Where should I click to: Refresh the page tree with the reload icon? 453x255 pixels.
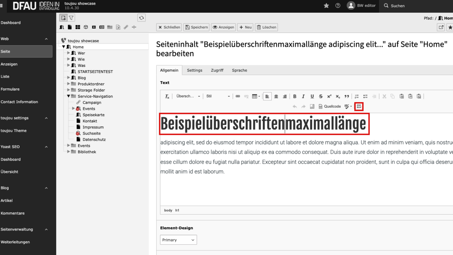point(142,17)
